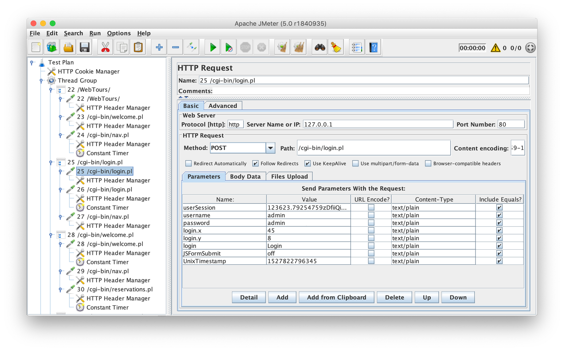564x351 pixels.
Task: Switch to the Body Data tab
Action: [245, 176]
